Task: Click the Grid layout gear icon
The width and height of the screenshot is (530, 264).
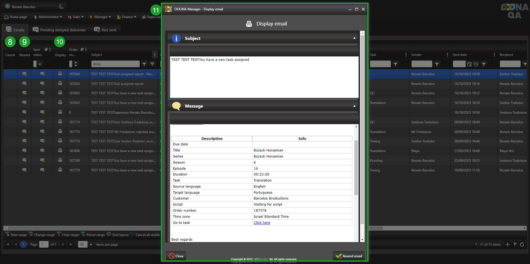Action: (109, 234)
